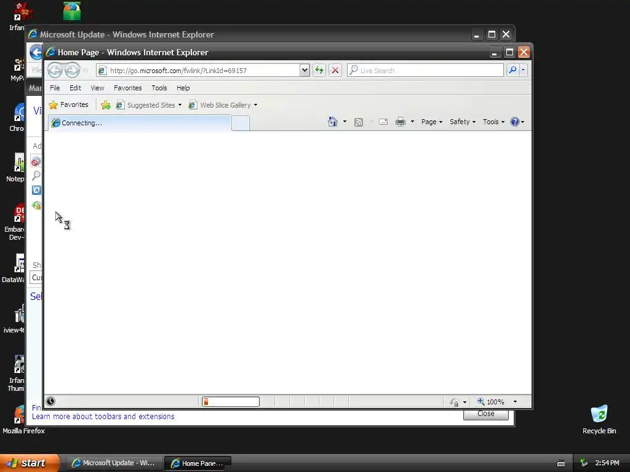The image size is (630, 472).
Task: Click the zoom level 100% button
Action: tap(490, 402)
